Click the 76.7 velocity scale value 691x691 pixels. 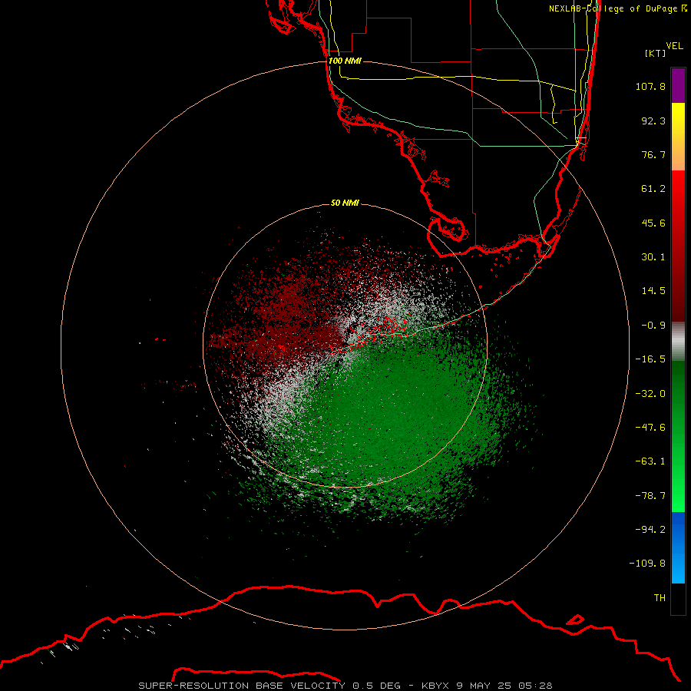pos(653,155)
